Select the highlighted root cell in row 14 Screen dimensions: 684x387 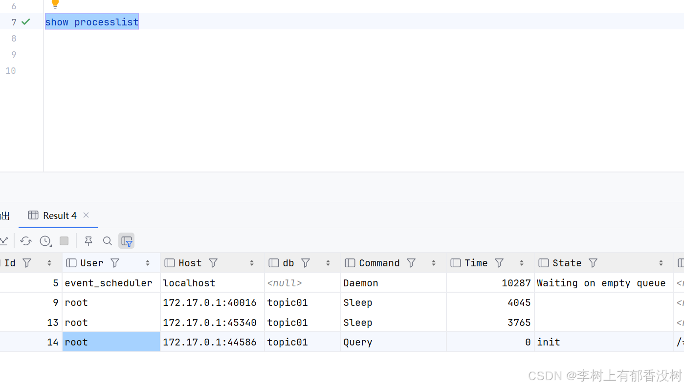point(111,342)
